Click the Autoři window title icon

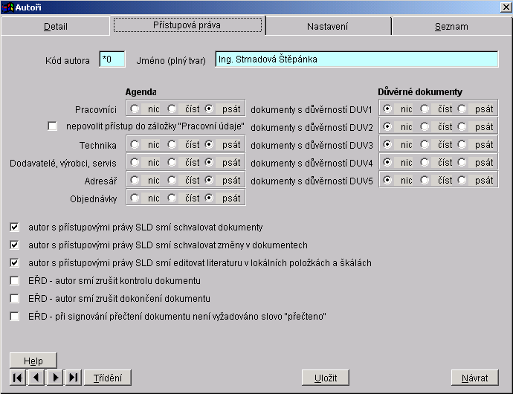click(8, 7)
